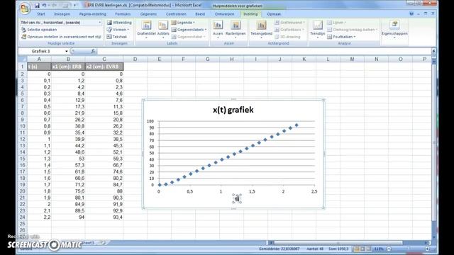Undo the last action in quick access toolbar
This screenshot has width=454, height=255.
coord(44,6)
